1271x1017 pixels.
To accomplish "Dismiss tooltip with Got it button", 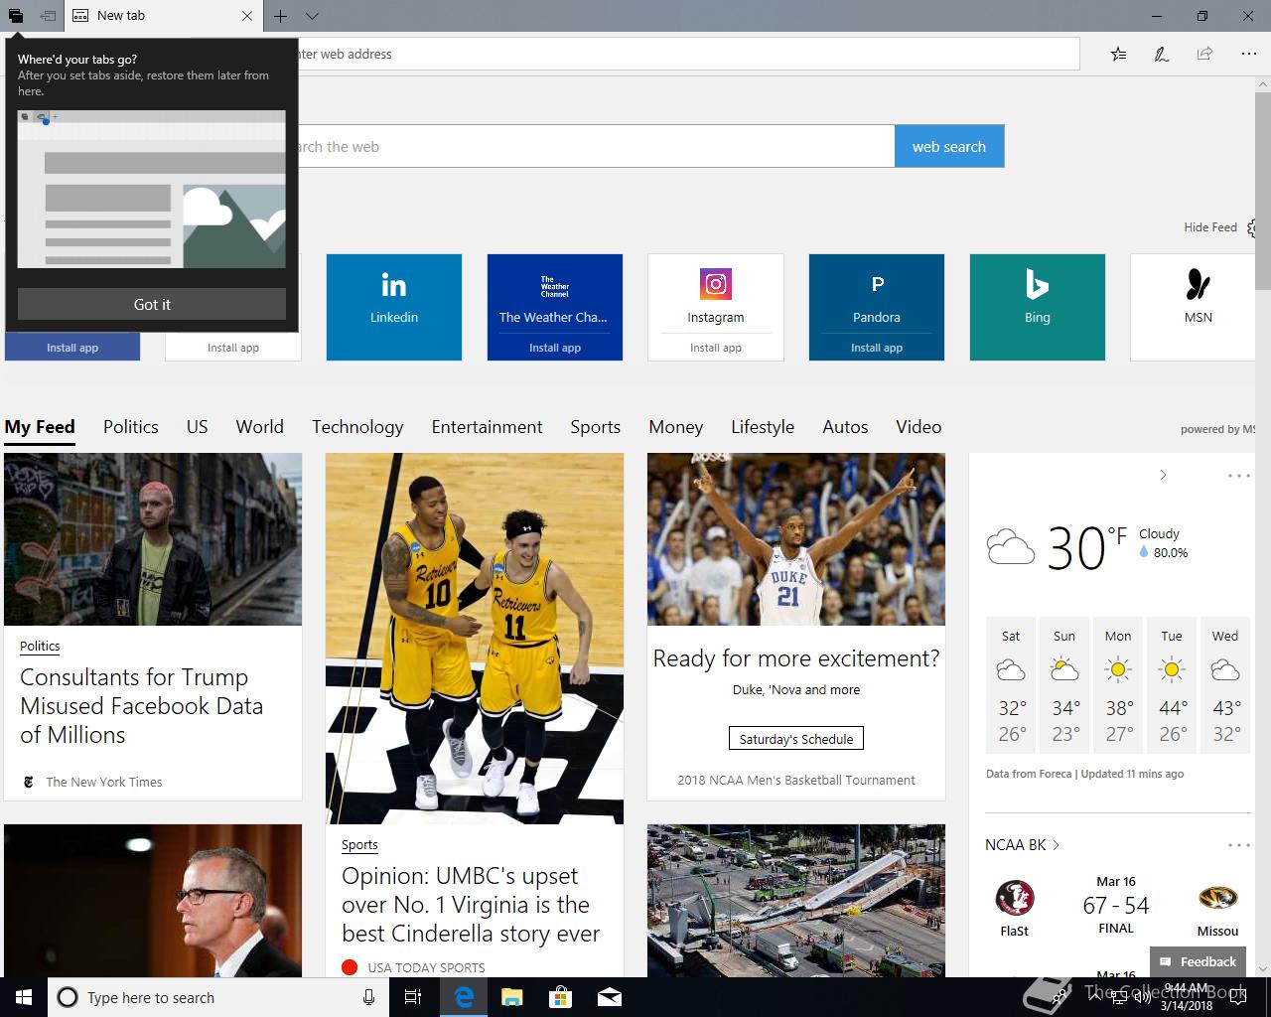I will (152, 304).
